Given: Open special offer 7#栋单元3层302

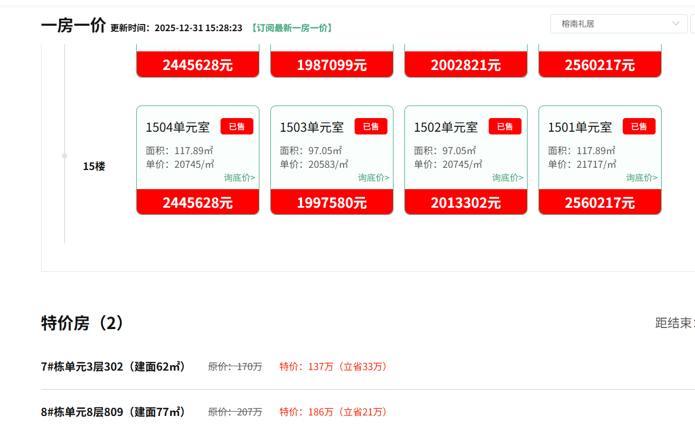Looking at the screenshot, I should coord(113,366).
